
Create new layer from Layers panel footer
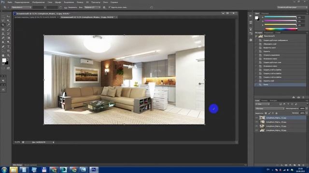pos(299,165)
